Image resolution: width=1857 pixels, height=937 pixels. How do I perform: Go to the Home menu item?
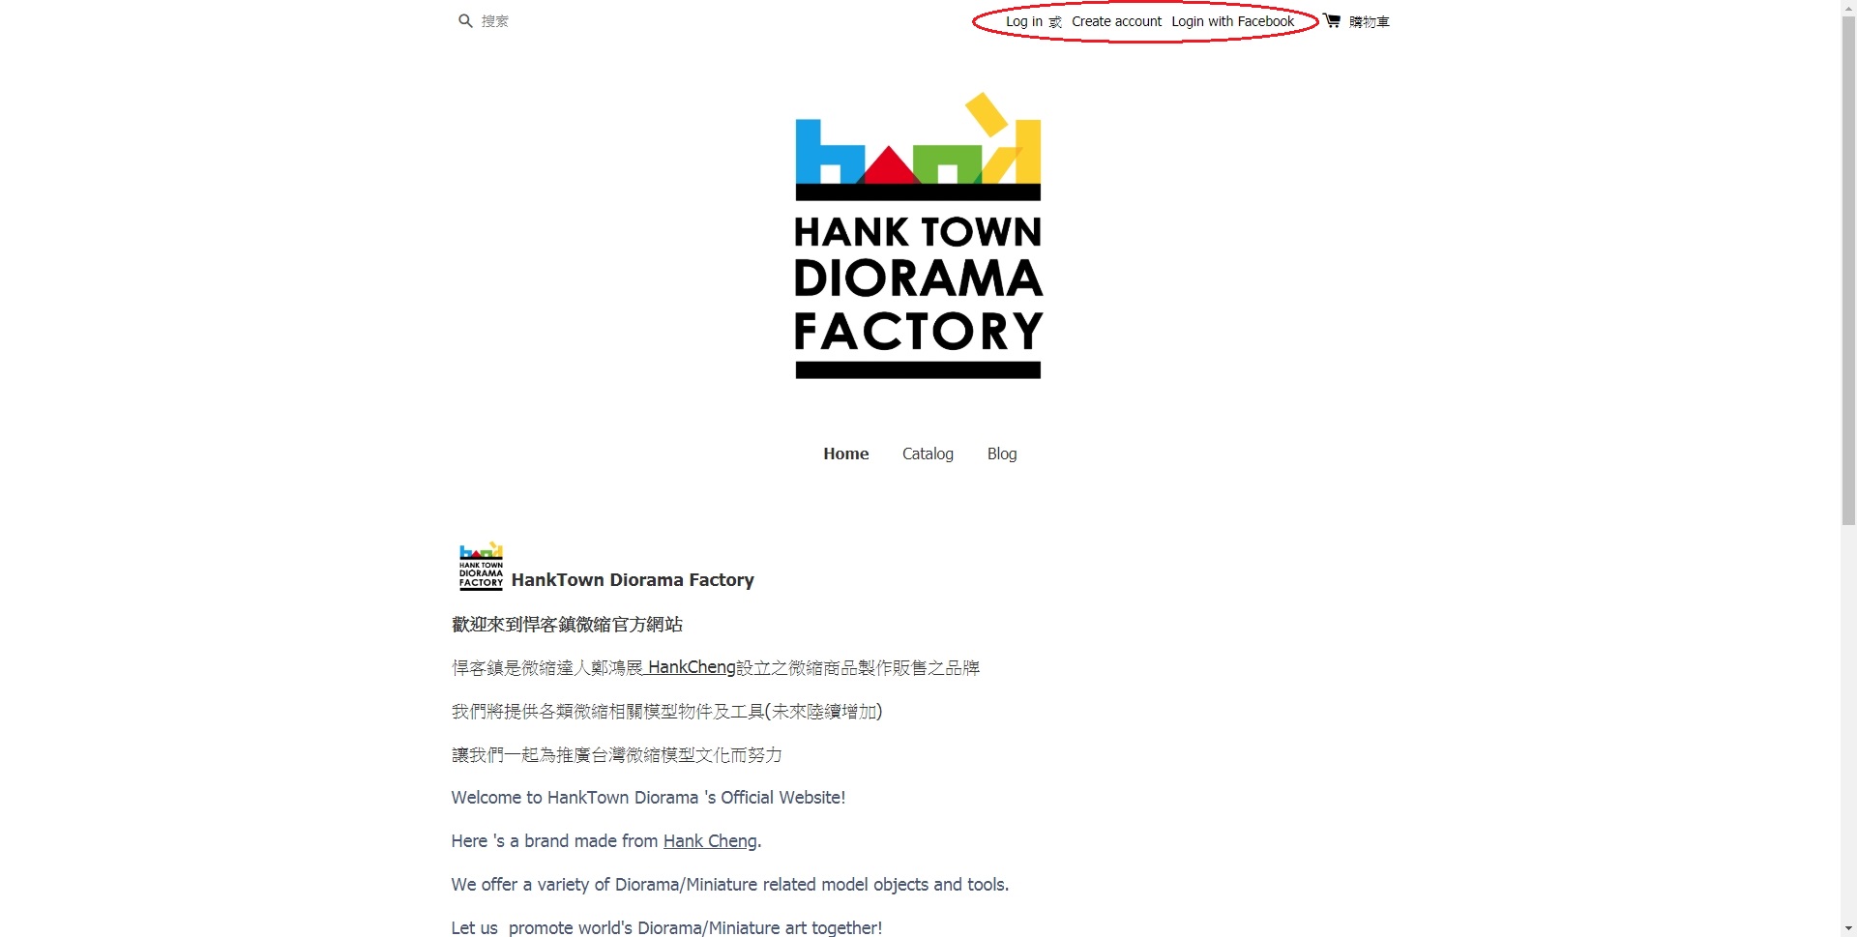[846, 454]
